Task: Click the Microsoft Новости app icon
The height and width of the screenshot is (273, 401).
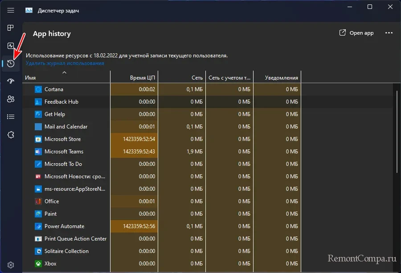Action: coord(38,177)
